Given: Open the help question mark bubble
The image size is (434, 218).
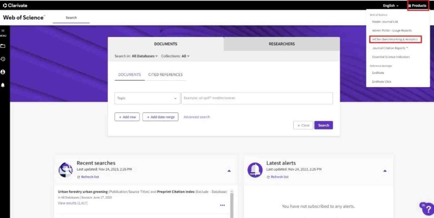Looking at the screenshot, I should 428,209.
